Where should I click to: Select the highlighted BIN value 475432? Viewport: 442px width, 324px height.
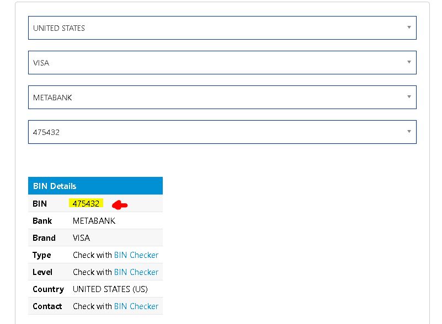(x=86, y=203)
